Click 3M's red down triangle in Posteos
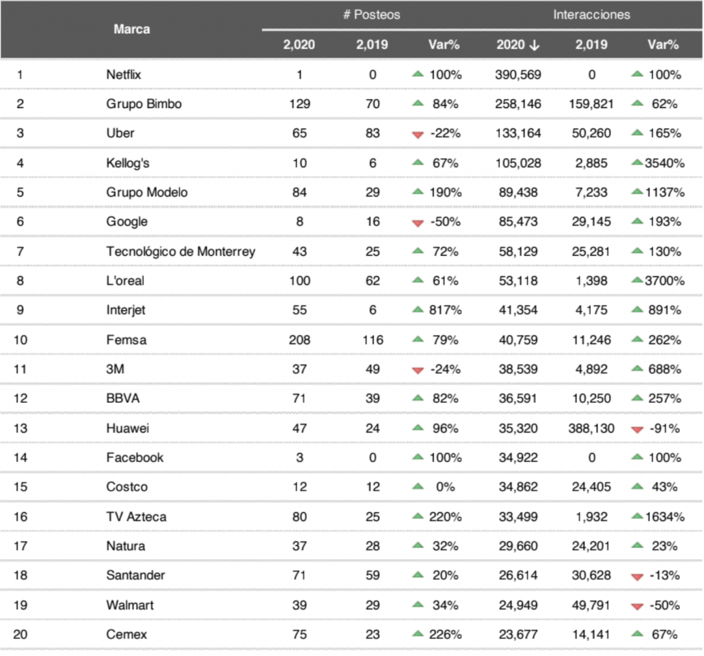704x656 pixels. [x=417, y=370]
